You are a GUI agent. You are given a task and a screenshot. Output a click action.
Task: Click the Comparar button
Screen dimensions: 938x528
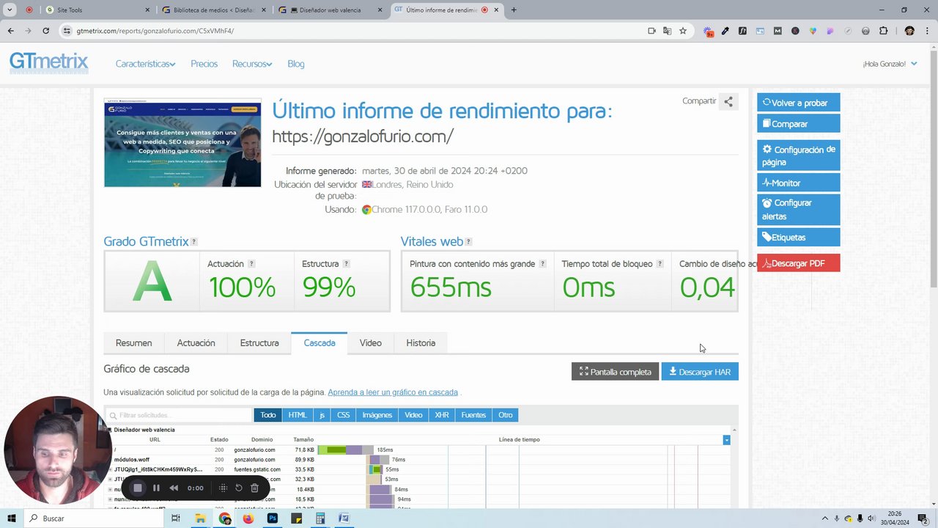(x=799, y=124)
